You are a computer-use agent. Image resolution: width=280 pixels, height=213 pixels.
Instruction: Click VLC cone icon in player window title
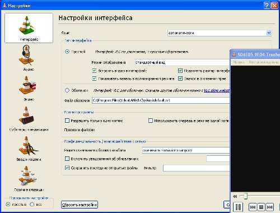point(234,54)
